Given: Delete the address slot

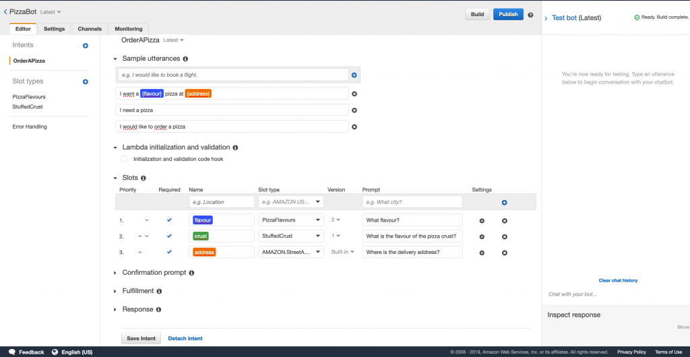Looking at the screenshot, I should click(504, 253).
